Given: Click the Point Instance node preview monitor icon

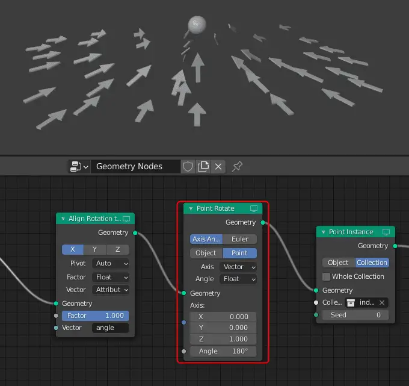Looking at the screenshot, I should click(x=386, y=232).
